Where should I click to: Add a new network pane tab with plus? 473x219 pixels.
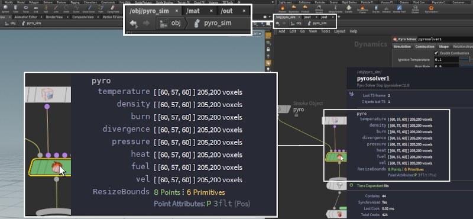(339, 17)
